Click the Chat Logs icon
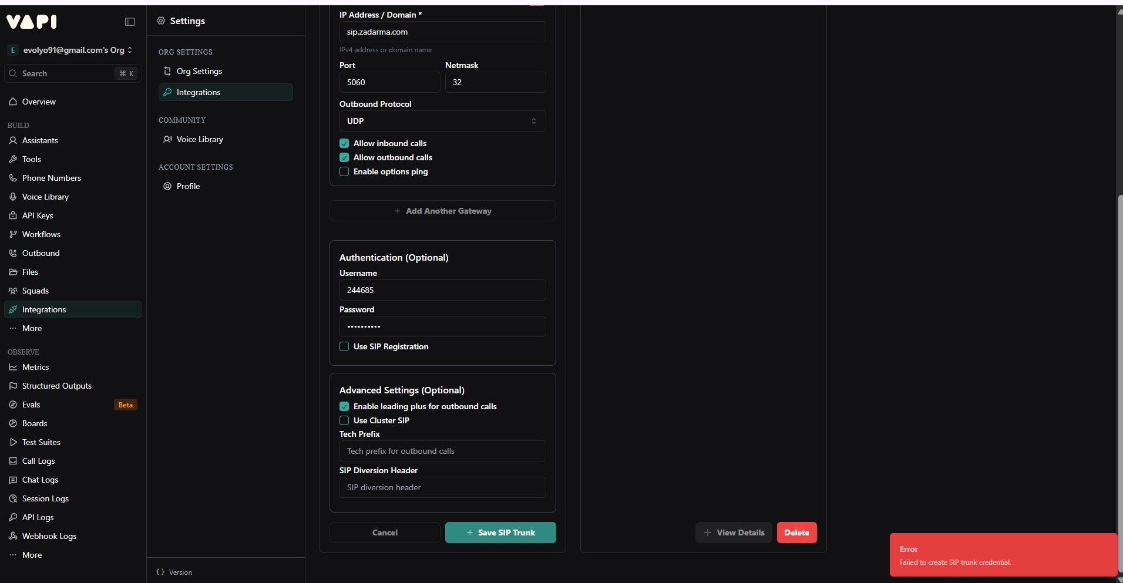The height and width of the screenshot is (583, 1123). 13,480
